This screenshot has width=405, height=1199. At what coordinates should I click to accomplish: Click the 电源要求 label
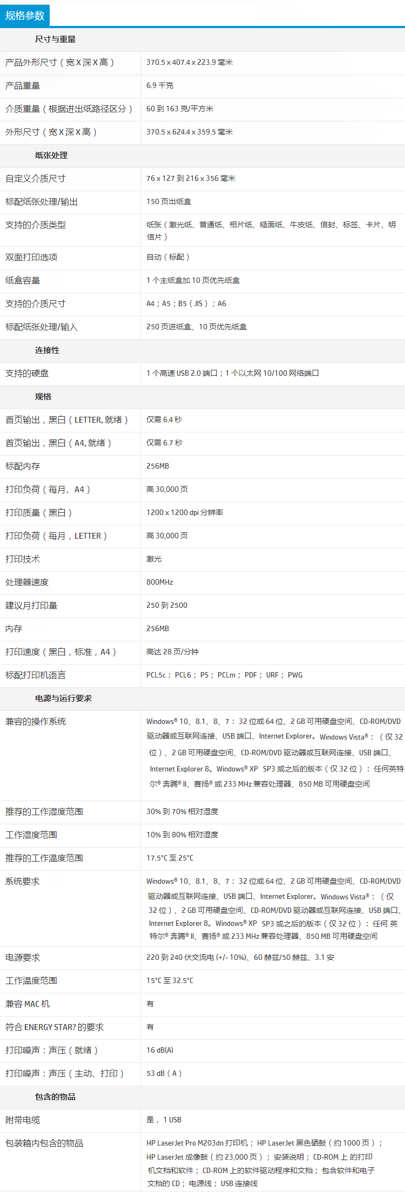pos(23,958)
